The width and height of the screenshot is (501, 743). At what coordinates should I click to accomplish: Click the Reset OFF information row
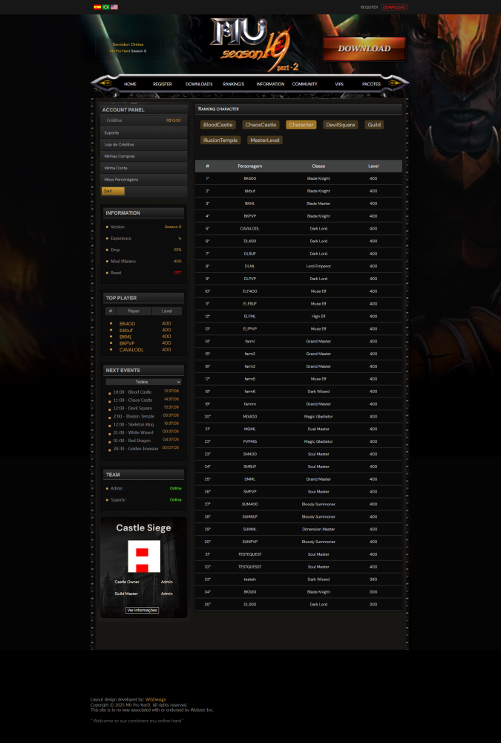click(x=143, y=273)
